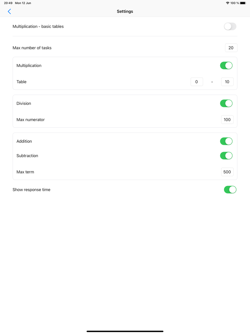Toggle the Subtraction switch off
250x334 pixels.
click(226, 156)
